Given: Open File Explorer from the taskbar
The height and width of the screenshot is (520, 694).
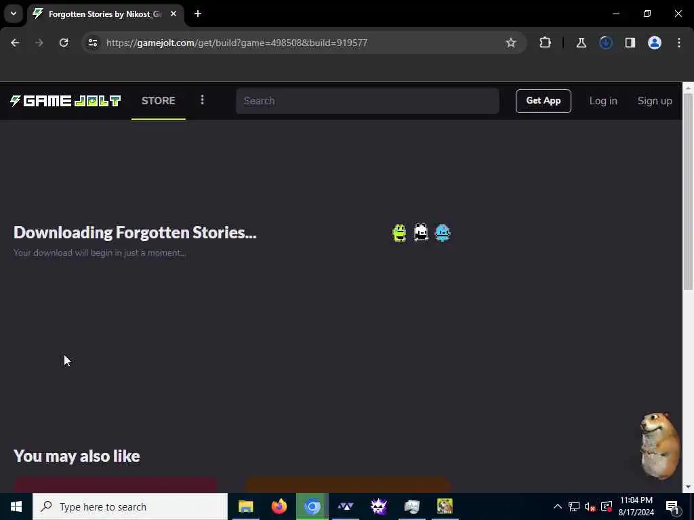Looking at the screenshot, I should (245, 506).
